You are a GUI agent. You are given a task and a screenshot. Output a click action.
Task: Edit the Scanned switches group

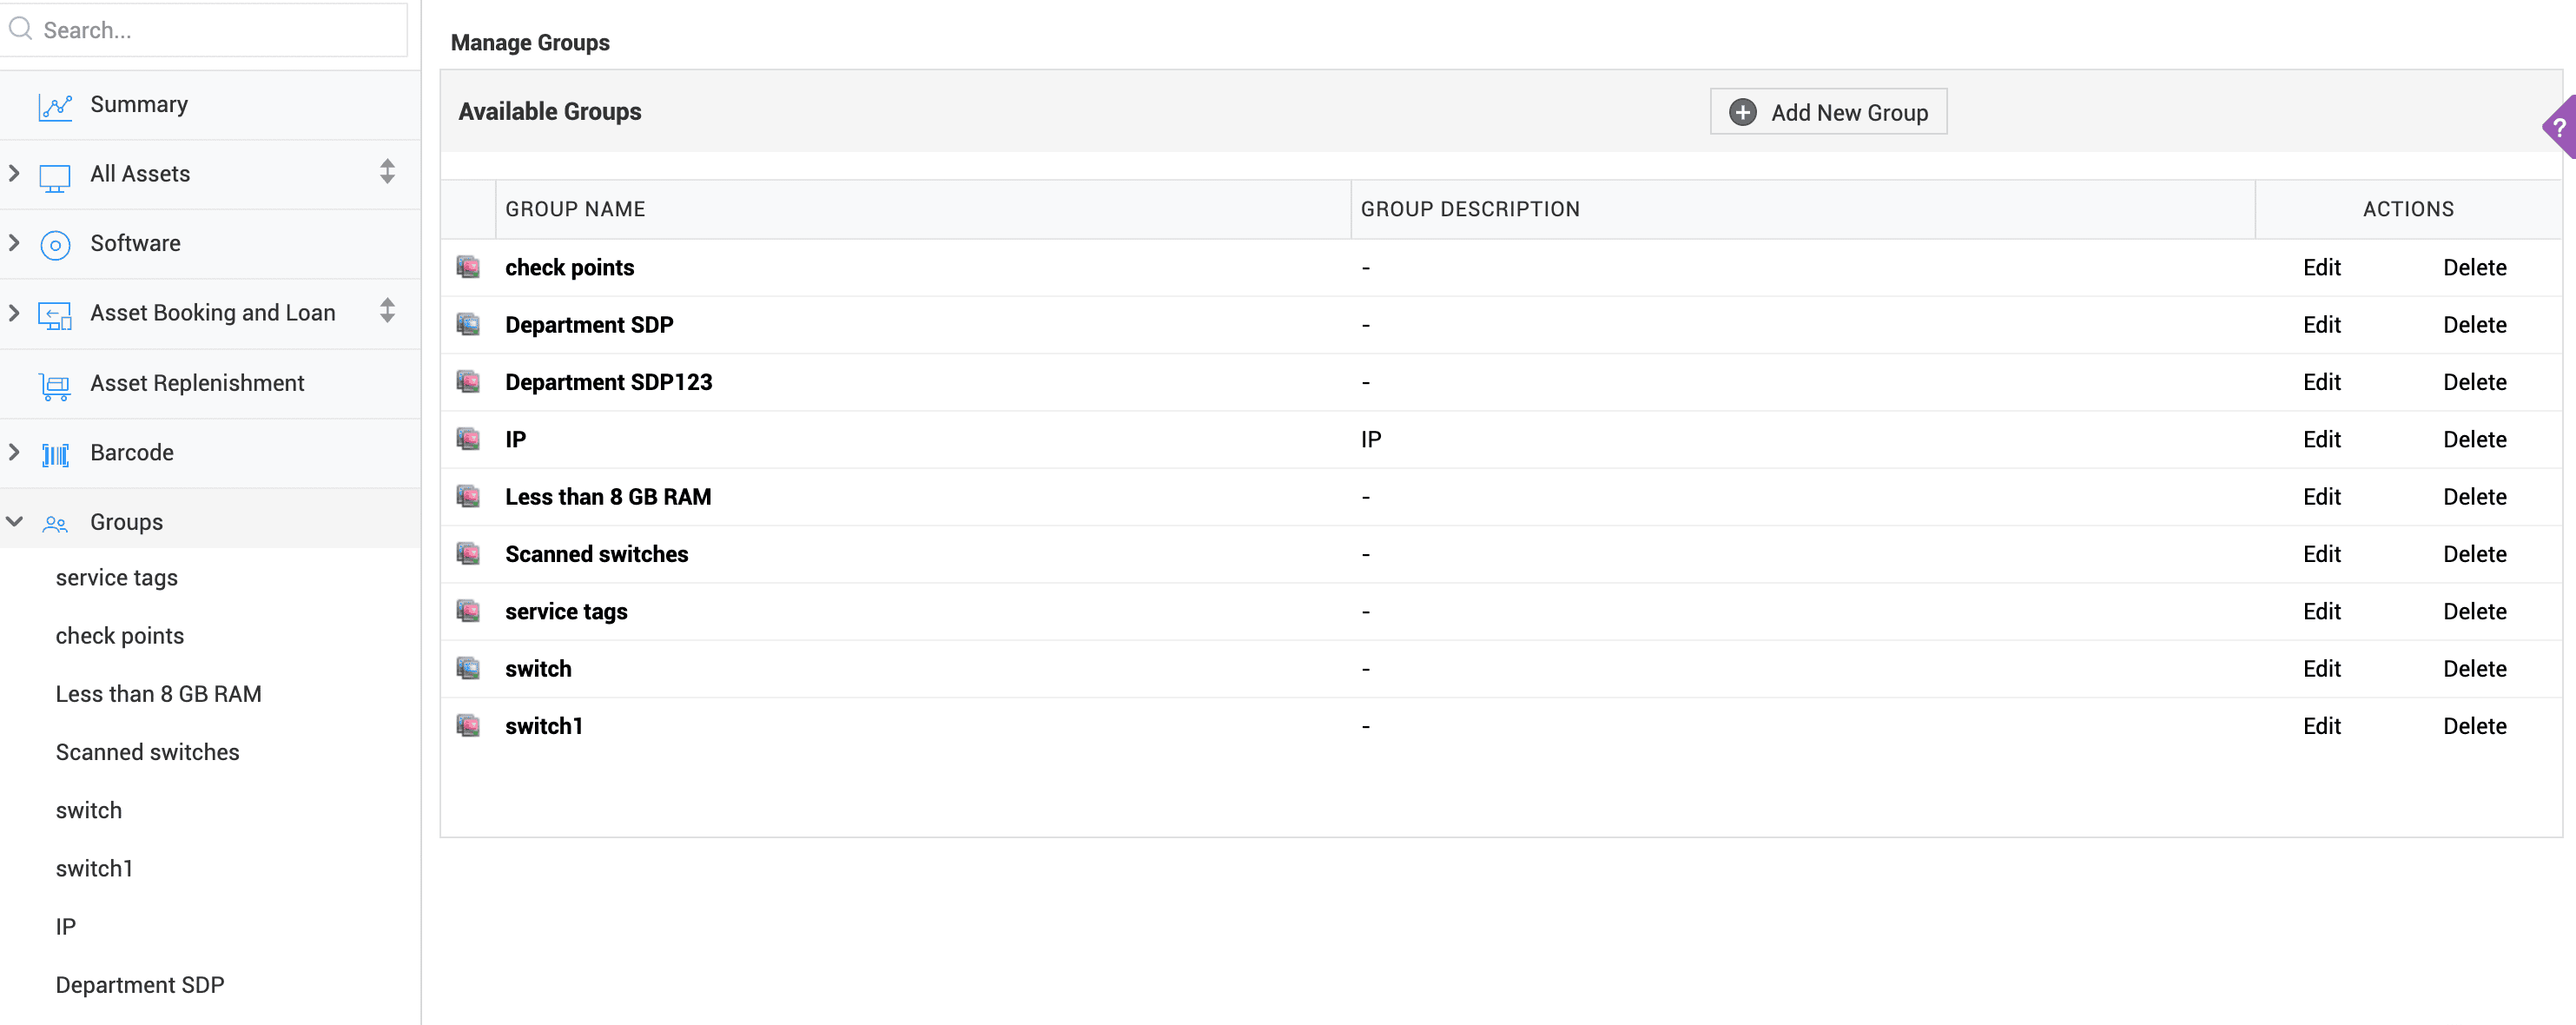pos(2321,554)
